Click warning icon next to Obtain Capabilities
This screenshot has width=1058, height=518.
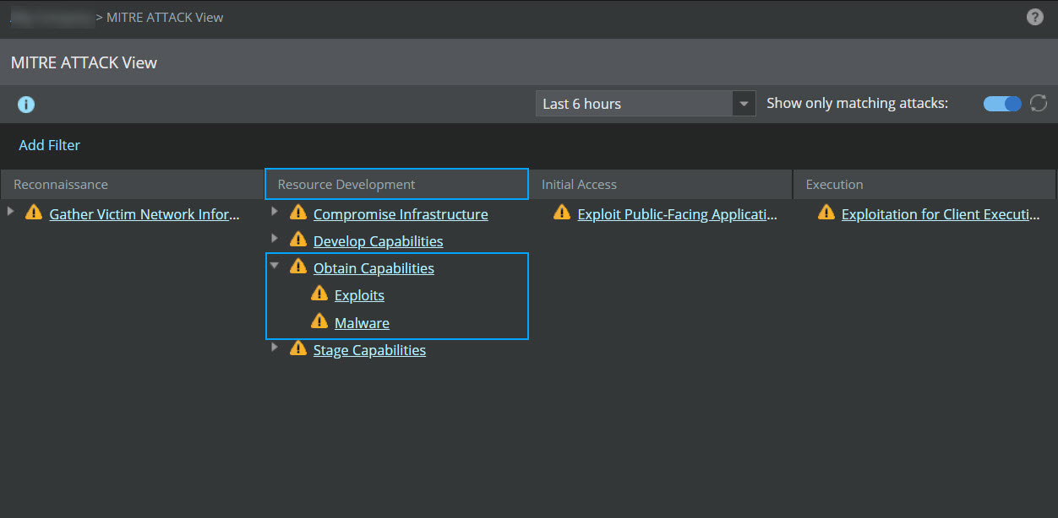pos(298,266)
